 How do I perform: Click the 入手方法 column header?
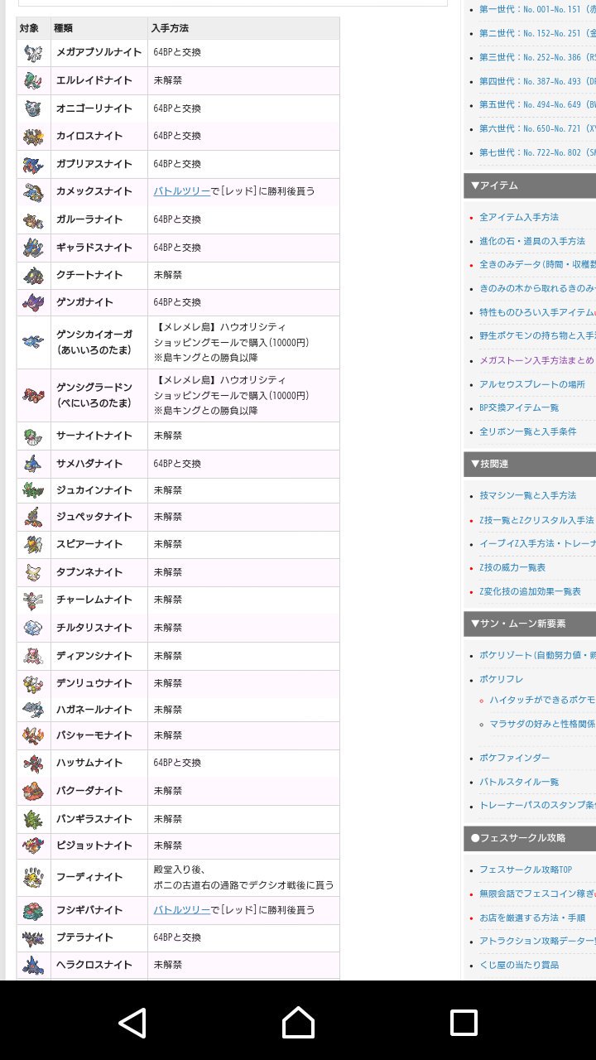[x=243, y=28]
